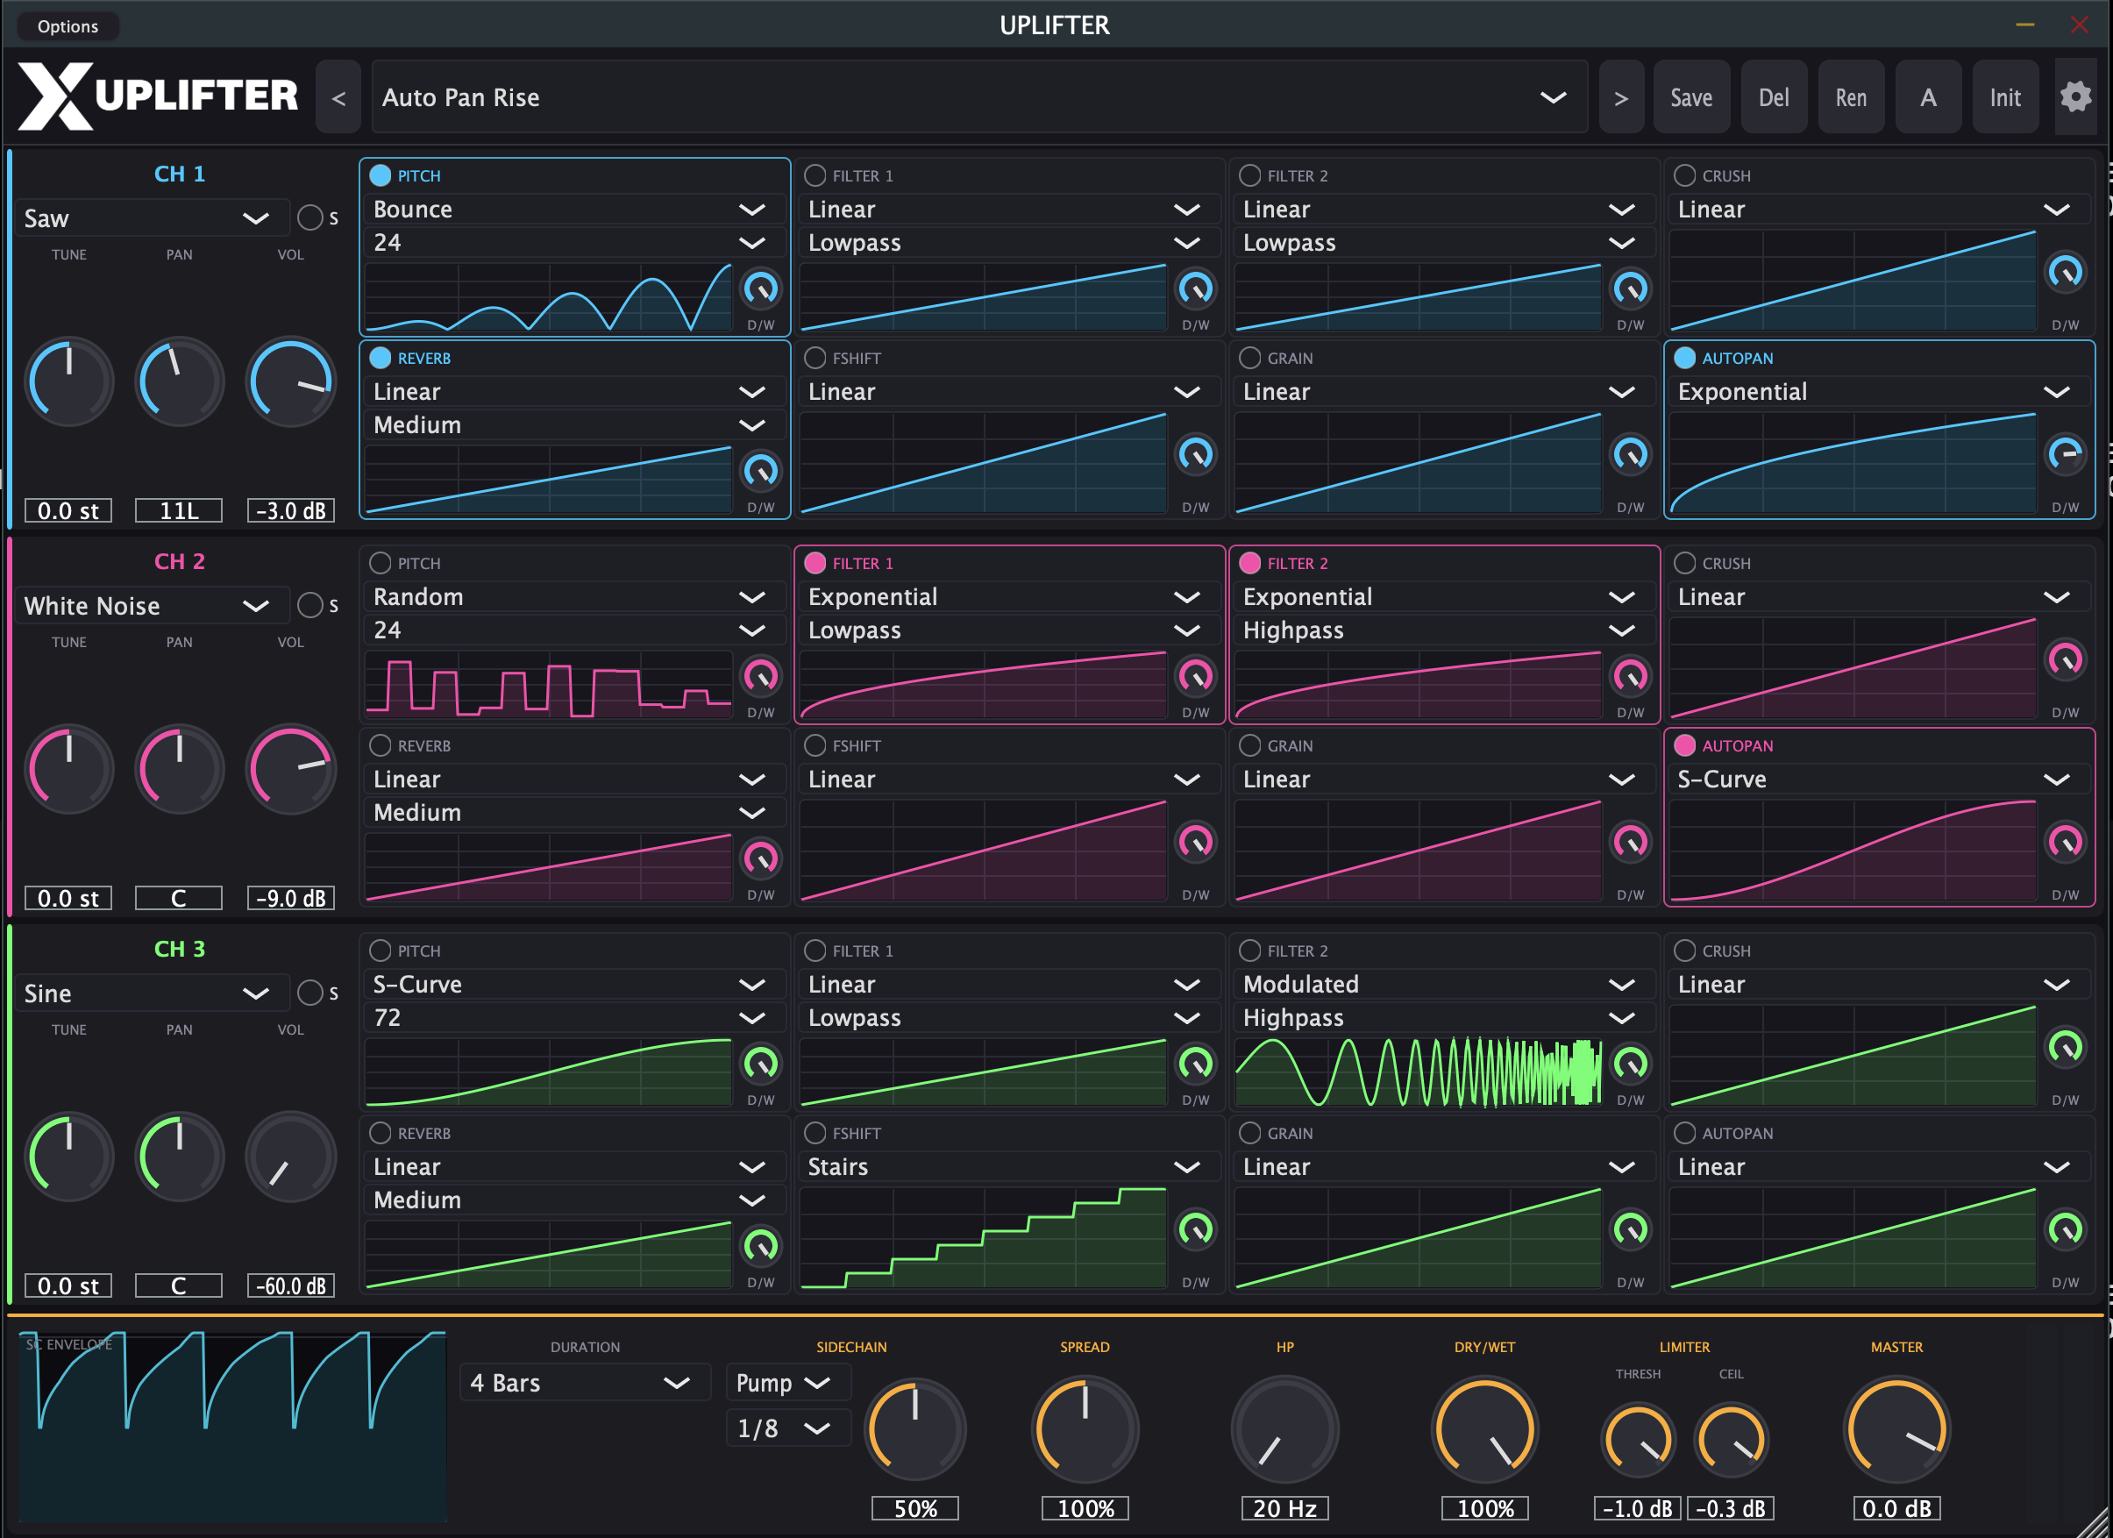Viewport: 2113px width, 1538px height.
Task: Click the Dry/Wet 100% value field
Action: click(1484, 1508)
